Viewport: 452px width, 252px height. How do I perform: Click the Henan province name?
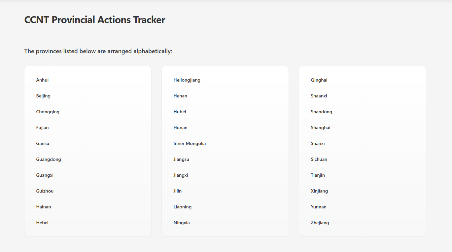180,96
